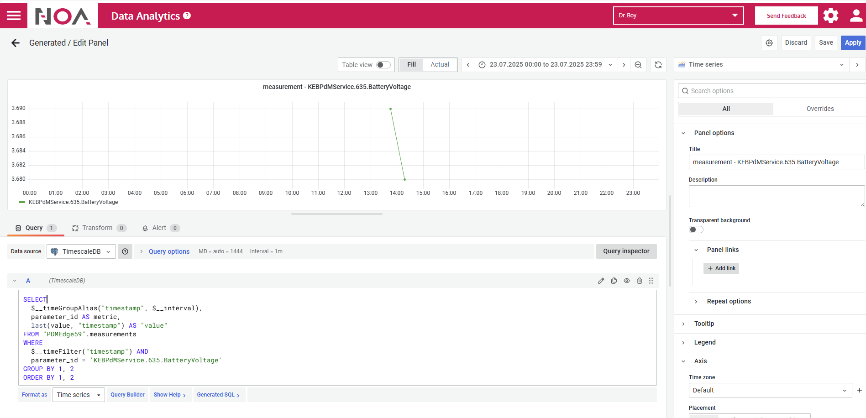Image resolution: width=866 pixels, height=418 pixels.
Task: Expand the Tooltip options section
Action: coord(704,324)
